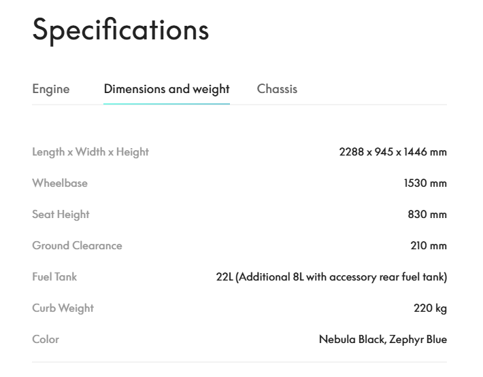Click the Length x Width x Height label

tap(90, 151)
